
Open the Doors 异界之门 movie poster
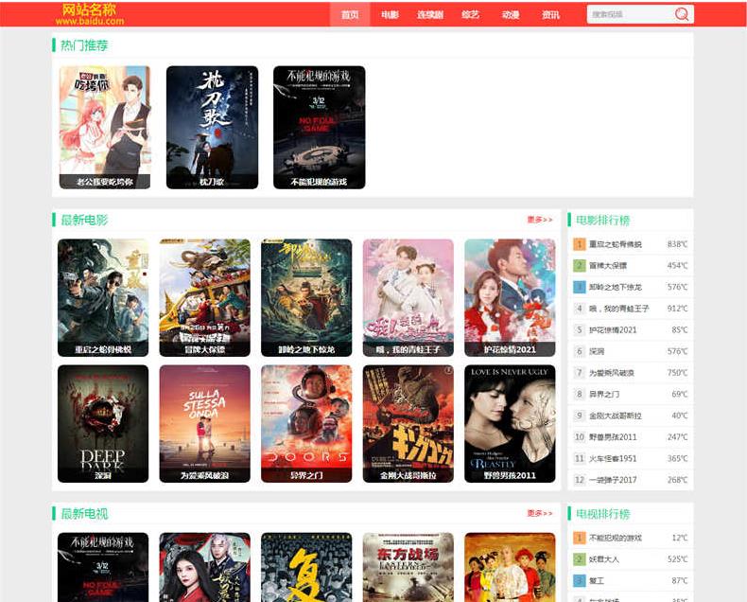coord(306,422)
